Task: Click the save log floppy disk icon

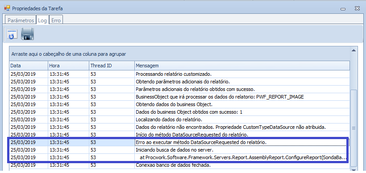Action: [x=28, y=34]
